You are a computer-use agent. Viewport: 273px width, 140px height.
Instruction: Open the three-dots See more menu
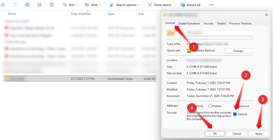[211, 5]
